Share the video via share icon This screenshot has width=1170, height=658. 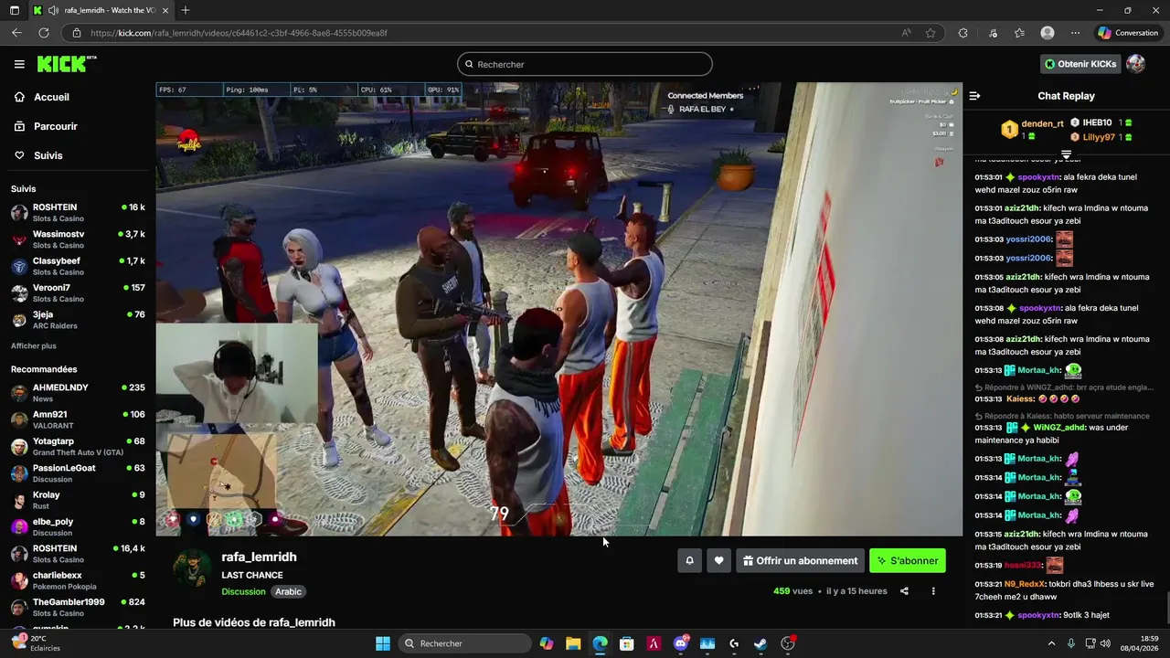(904, 591)
